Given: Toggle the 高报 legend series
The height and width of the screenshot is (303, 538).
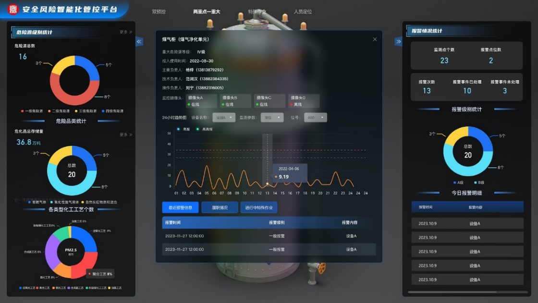Looking at the screenshot, I should (183, 129).
